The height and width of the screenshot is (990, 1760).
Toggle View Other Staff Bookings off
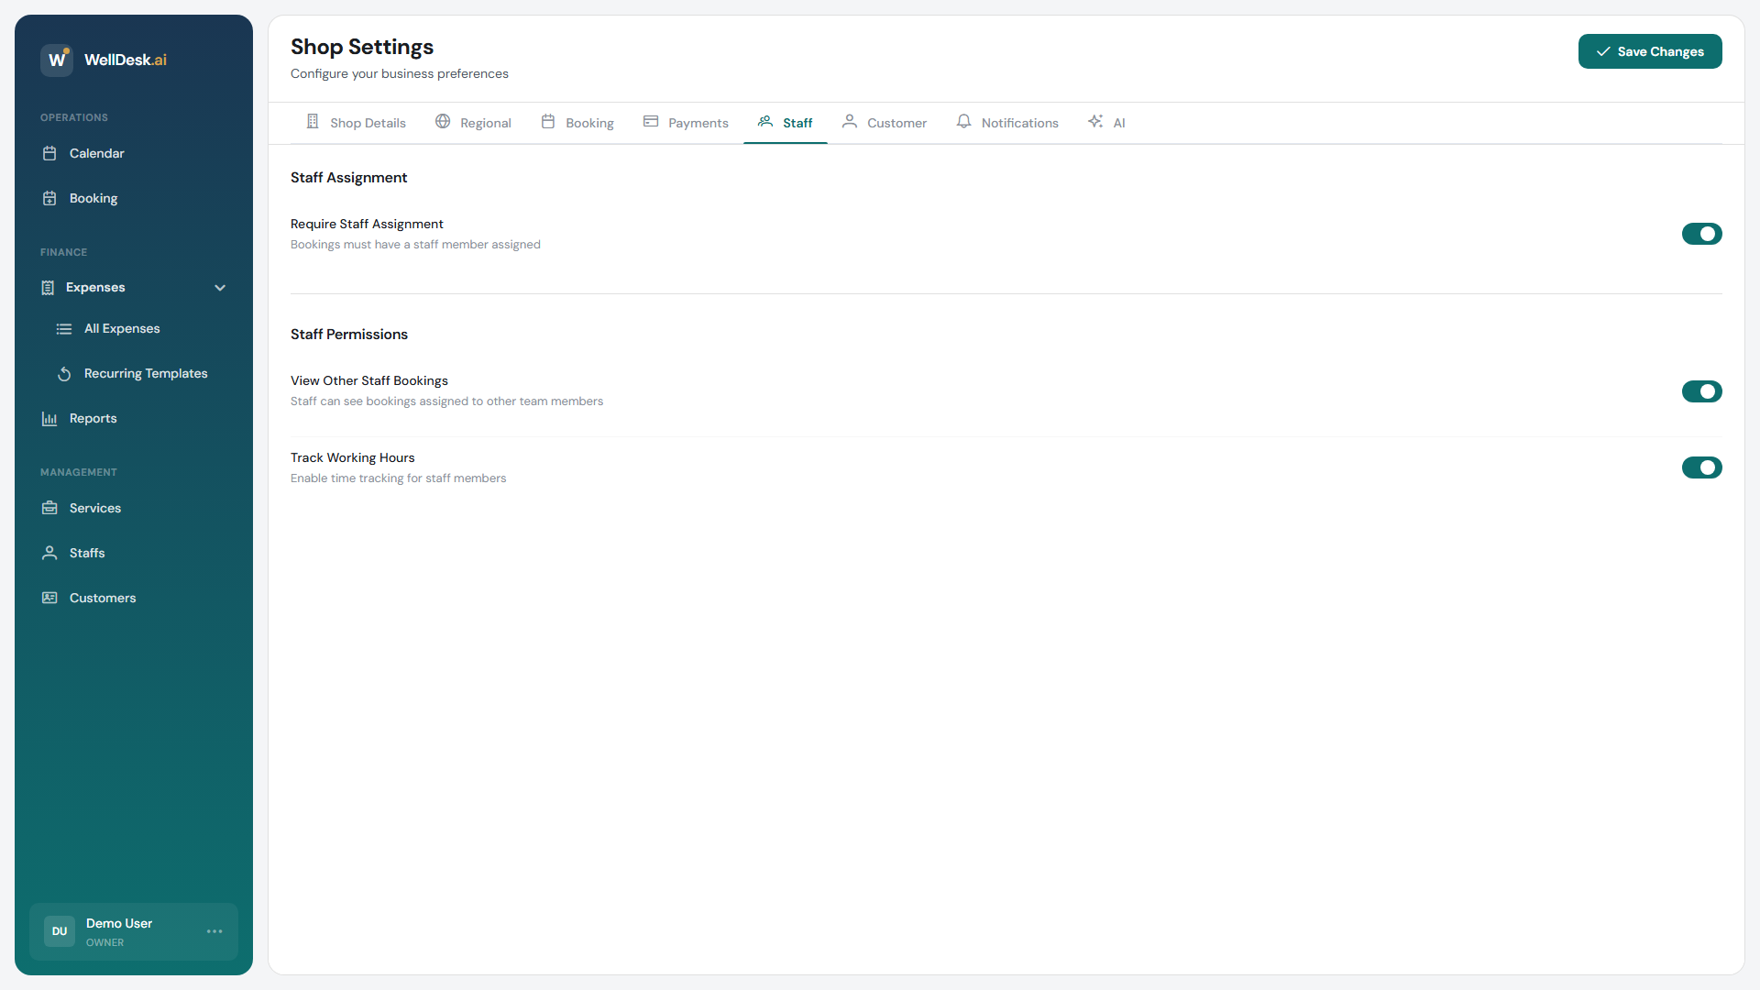[1702, 391]
